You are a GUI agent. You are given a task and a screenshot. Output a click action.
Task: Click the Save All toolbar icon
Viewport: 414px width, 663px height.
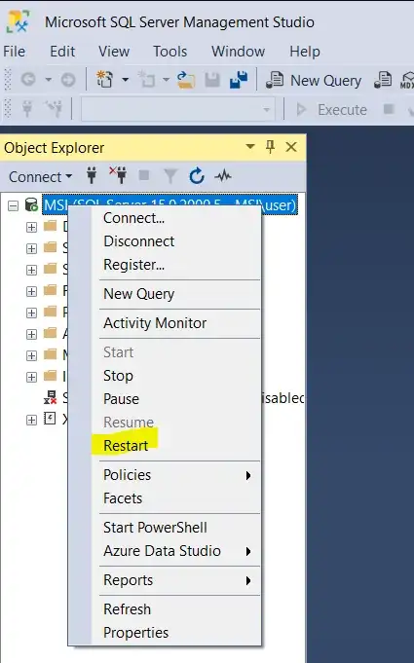point(239,80)
